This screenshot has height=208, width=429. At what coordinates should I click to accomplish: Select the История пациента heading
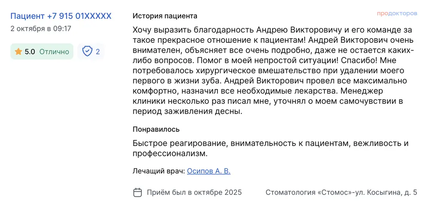[165, 16]
